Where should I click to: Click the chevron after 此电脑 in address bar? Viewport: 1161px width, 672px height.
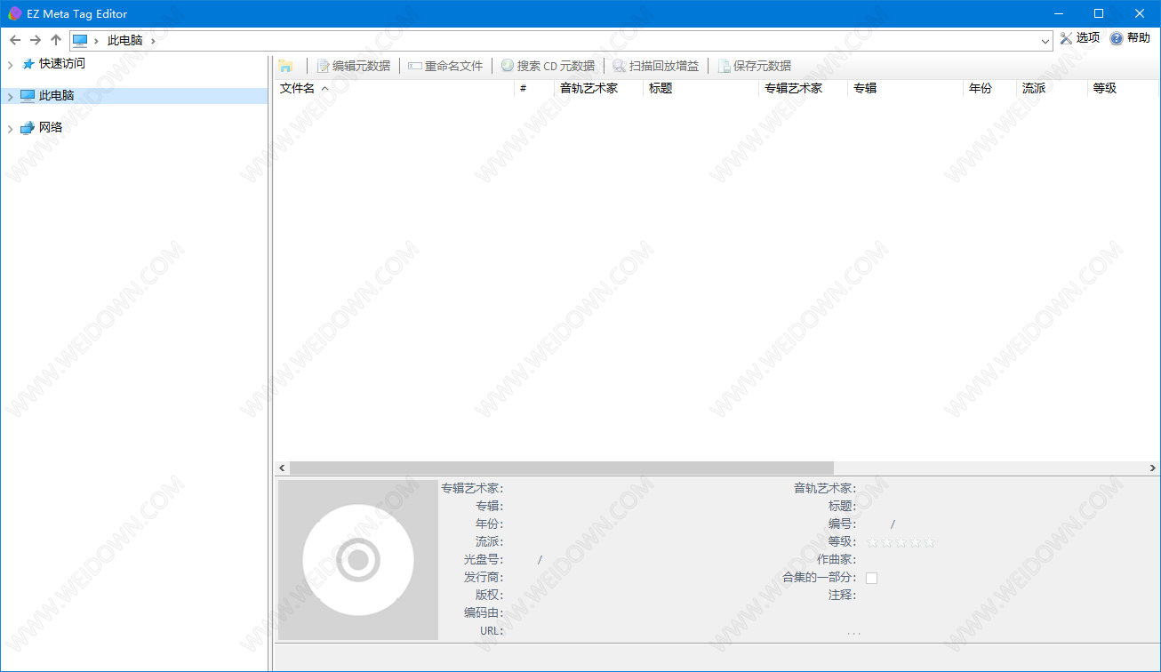(x=153, y=40)
